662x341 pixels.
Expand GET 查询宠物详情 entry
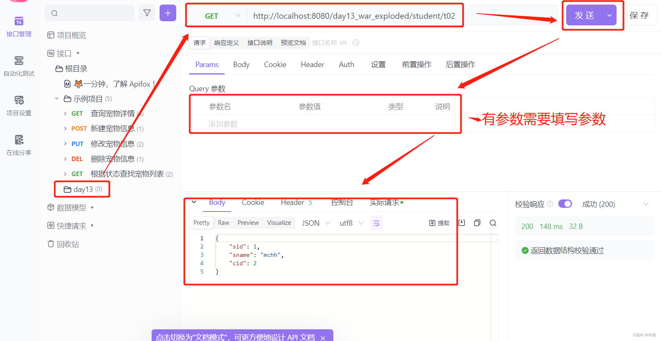(x=65, y=114)
